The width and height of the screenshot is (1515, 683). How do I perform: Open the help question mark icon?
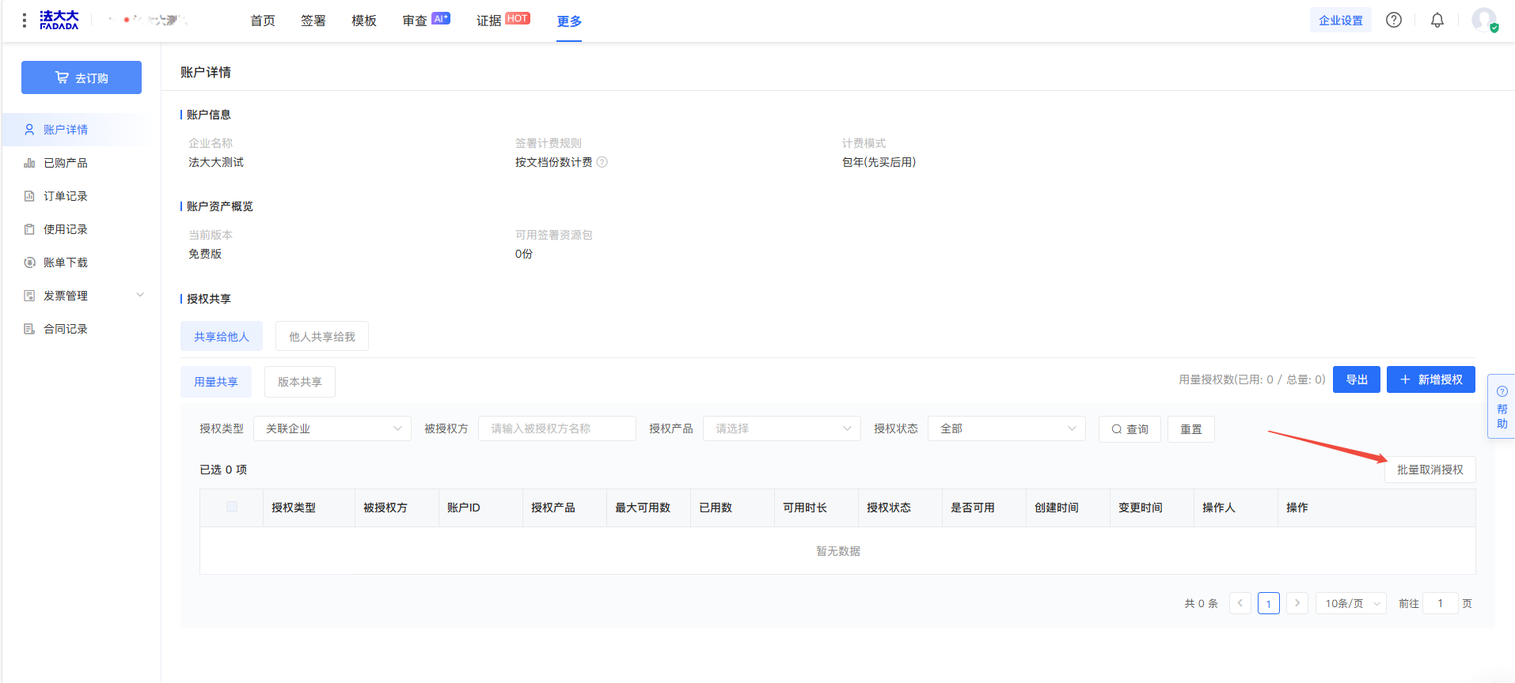(x=1394, y=21)
